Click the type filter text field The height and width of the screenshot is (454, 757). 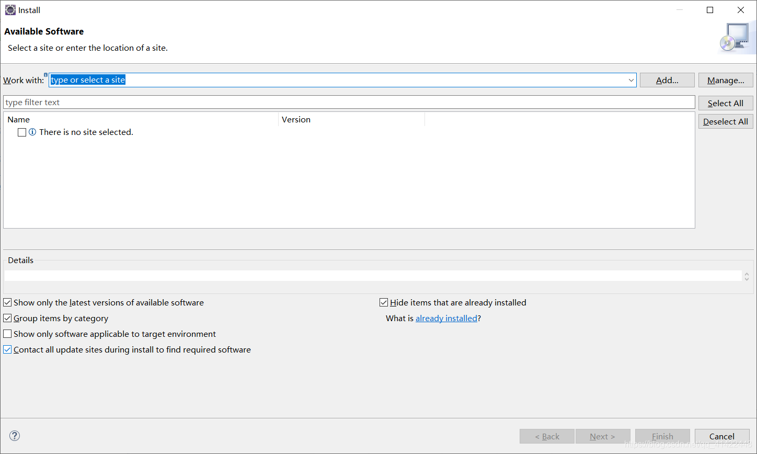tap(349, 102)
